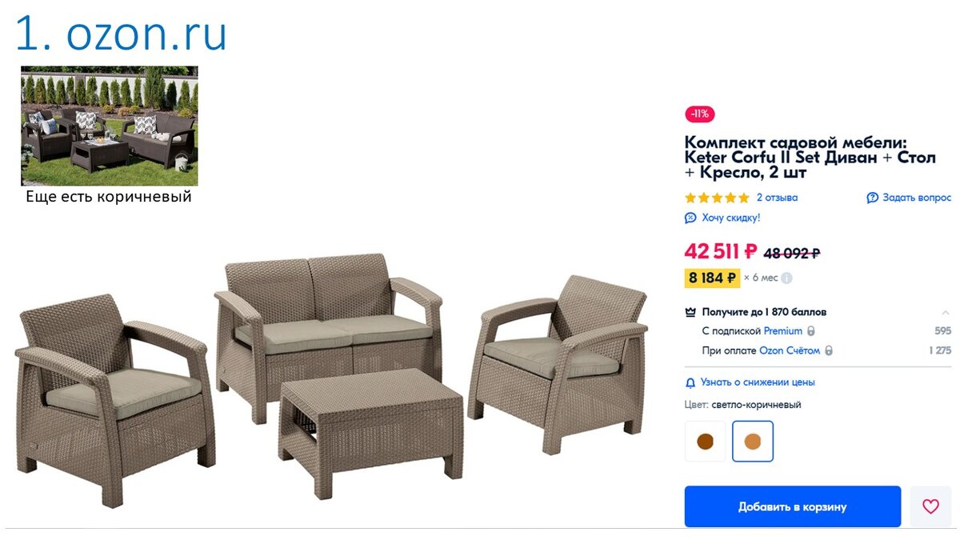960x540 pixels.
Task: Click the lock icon next to Premium
Action: click(810, 331)
